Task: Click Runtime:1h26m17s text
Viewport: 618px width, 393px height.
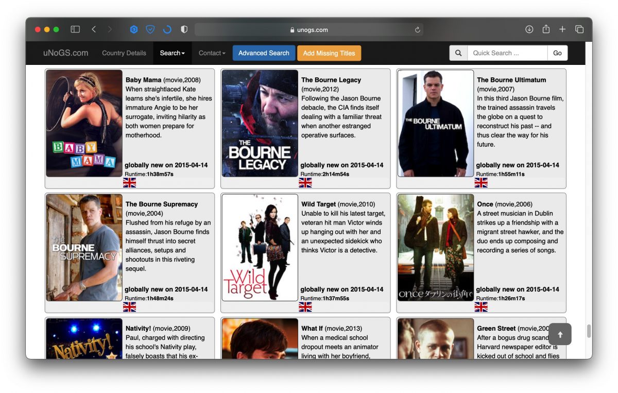Action: (501, 298)
